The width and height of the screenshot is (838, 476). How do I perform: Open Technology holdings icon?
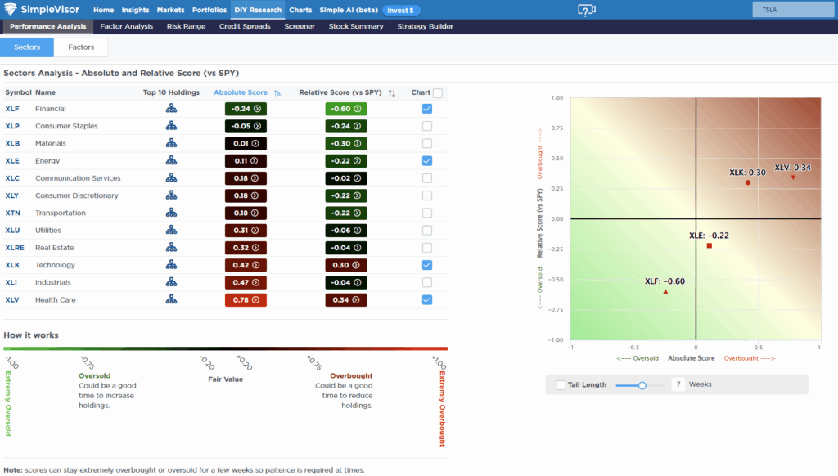[x=171, y=264]
